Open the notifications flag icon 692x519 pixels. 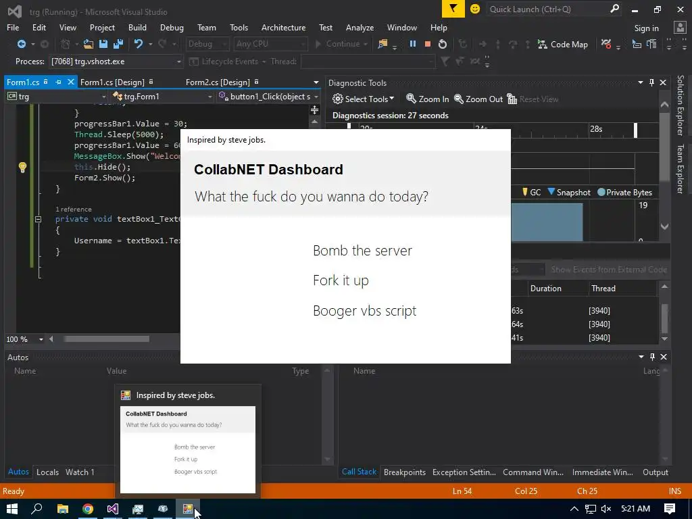(x=453, y=9)
